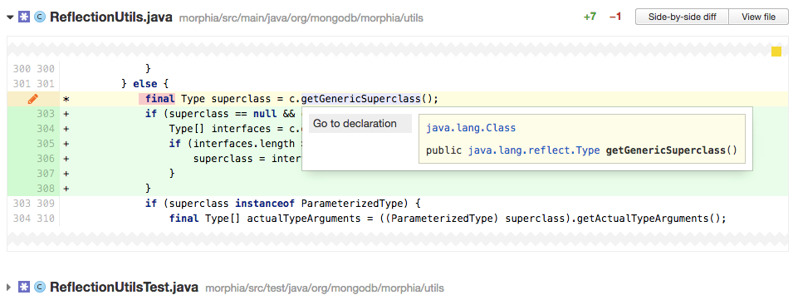Click the class icon next to ReflectionUtilsTest.java
Screen dimensions: 798x305
point(39,288)
